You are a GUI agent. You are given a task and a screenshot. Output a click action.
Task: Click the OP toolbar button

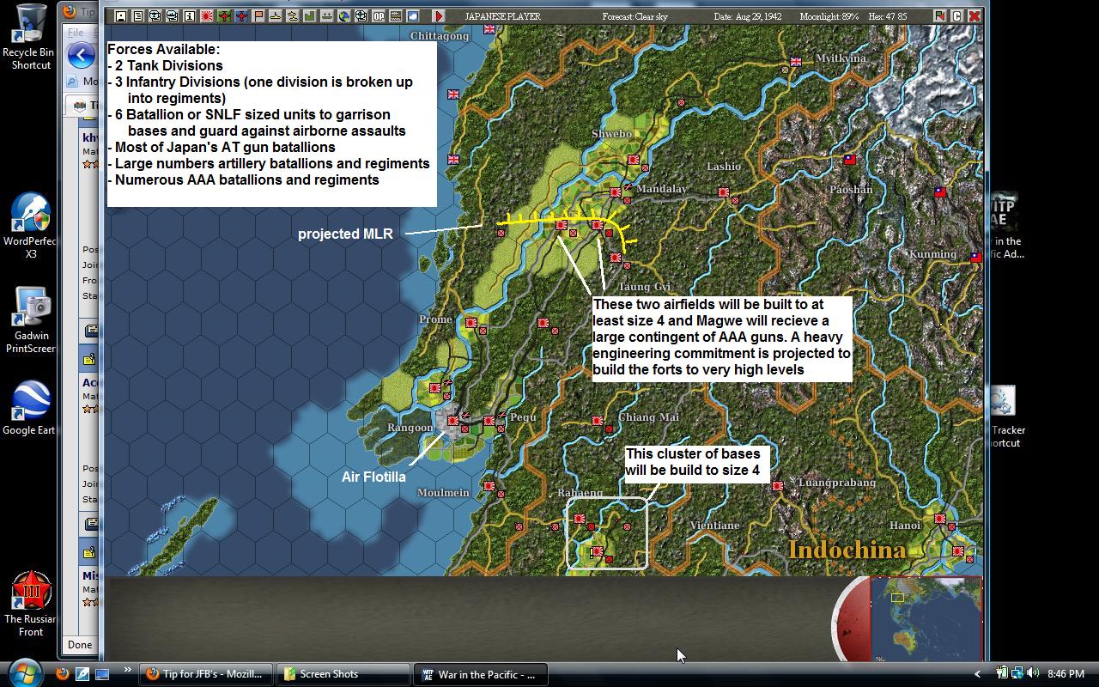tap(378, 15)
